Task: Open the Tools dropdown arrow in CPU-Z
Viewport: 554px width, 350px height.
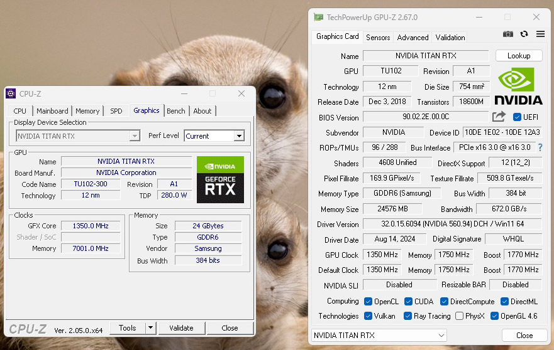Action: click(150, 328)
